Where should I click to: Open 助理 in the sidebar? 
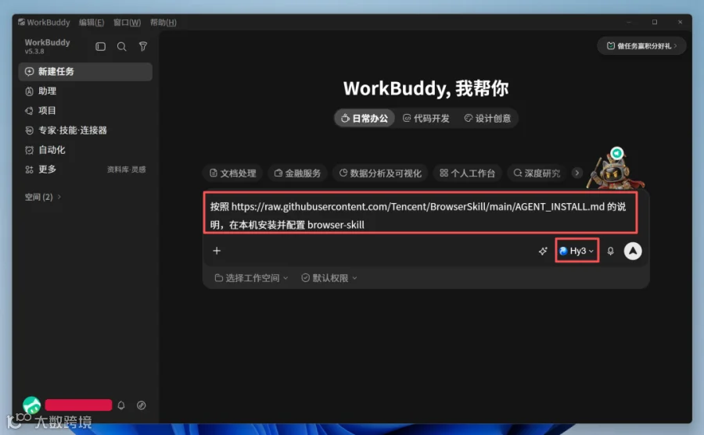click(85, 91)
